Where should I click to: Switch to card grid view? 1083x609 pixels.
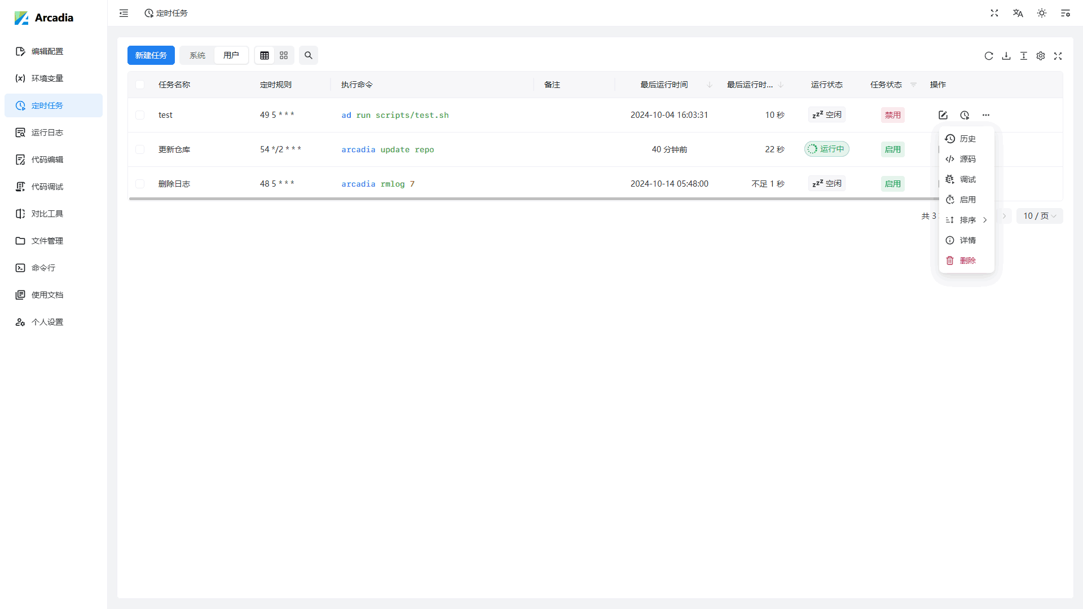284,55
